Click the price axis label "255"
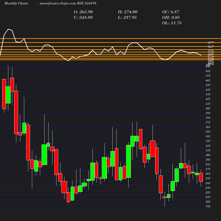 coord(208,178)
